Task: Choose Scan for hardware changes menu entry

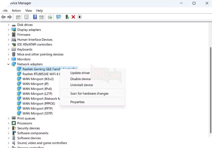Action: (92, 94)
